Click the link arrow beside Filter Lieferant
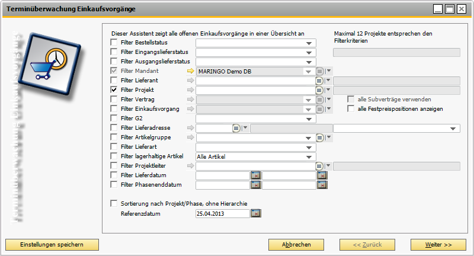 pos(190,81)
